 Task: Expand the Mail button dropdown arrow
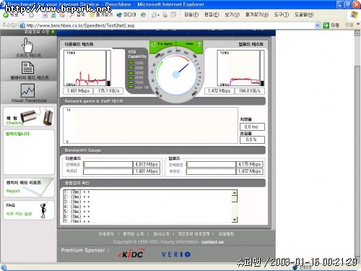click(x=158, y=15)
